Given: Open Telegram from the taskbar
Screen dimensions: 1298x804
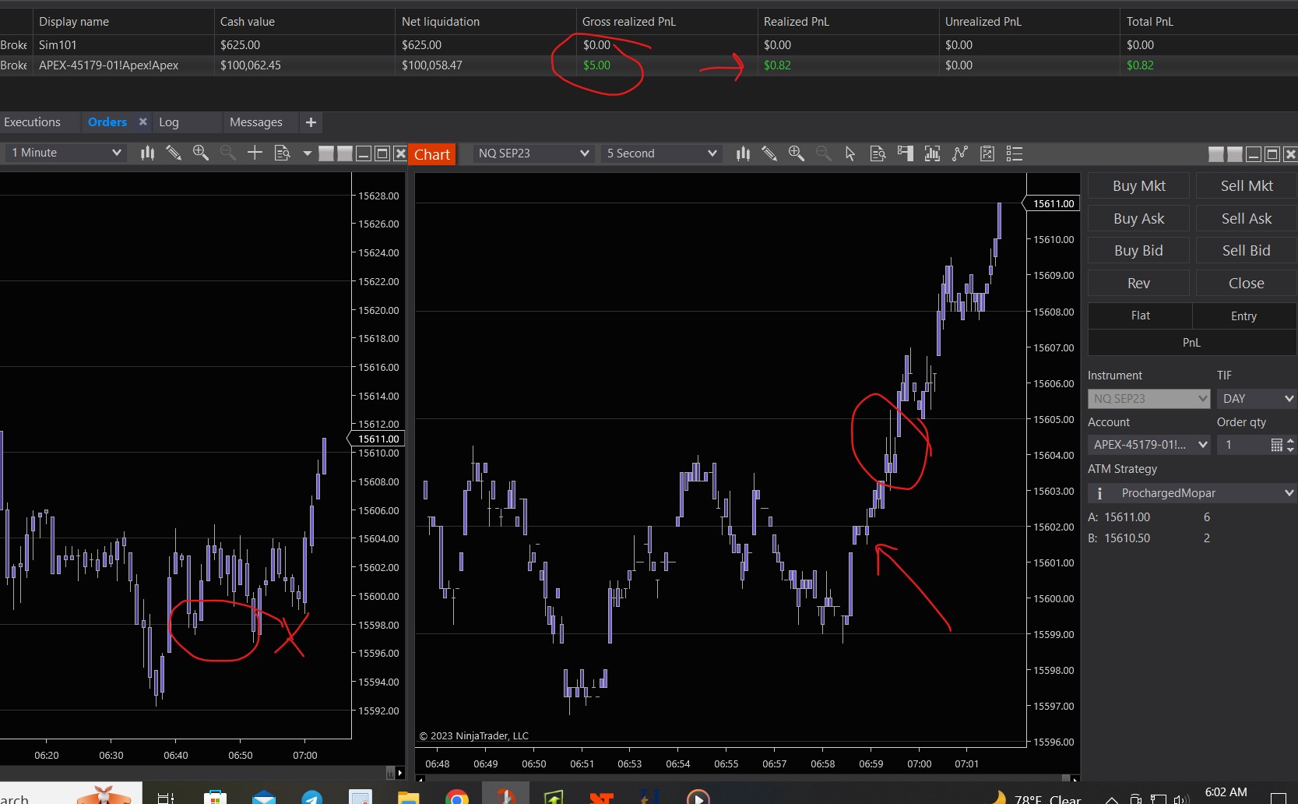Looking at the screenshot, I should (312, 798).
